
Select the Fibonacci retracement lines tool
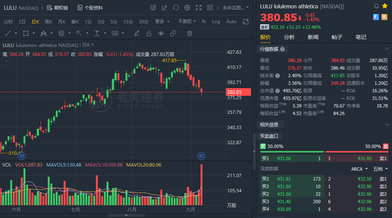(61, 33)
